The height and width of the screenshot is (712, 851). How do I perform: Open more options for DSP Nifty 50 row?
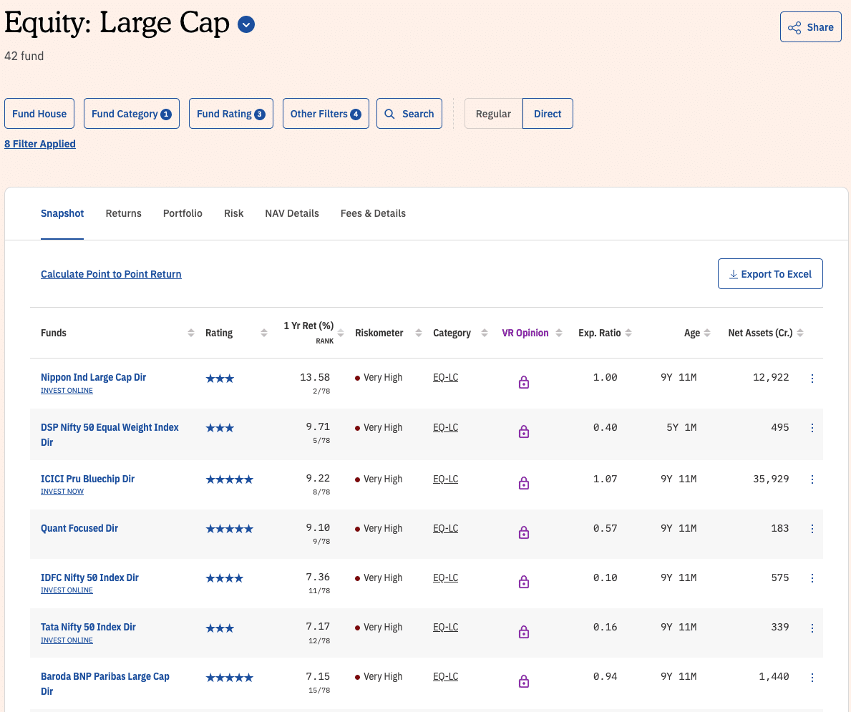click(812, 428)
